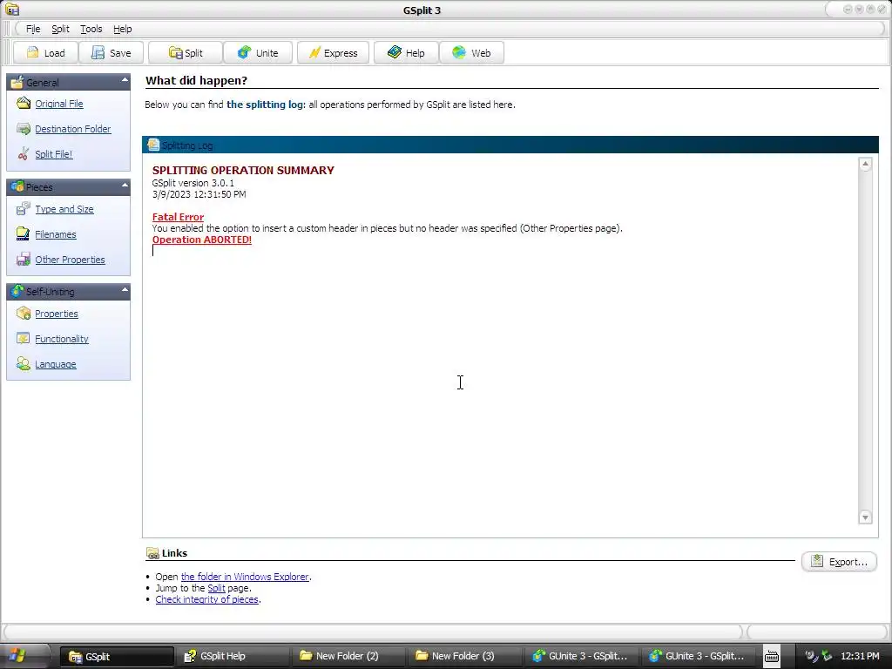
Task: Open the Tools menu
Action: 91,29
